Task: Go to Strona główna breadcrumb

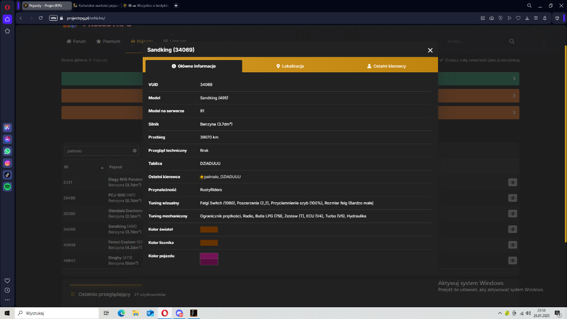Action: click(x=74, y=60)
